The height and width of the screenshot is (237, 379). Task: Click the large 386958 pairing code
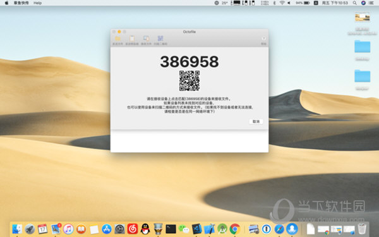(189, 62)
